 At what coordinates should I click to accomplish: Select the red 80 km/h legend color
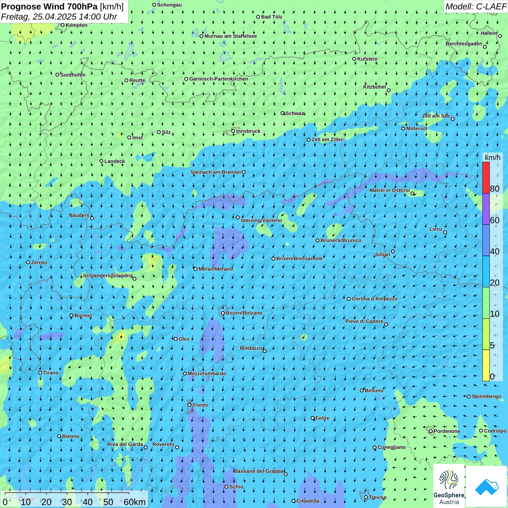(x=486, y=177)
